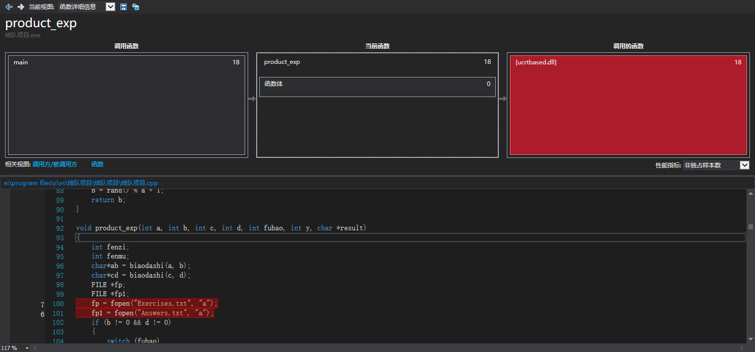Click the left arrow of horizontal scrollbar
This screenshot has height=352, width=755.
point(35,348)
